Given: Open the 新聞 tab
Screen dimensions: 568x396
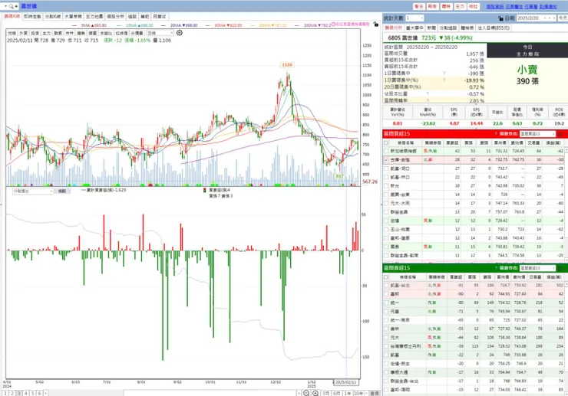Looking at the screenshot, I should (431, 28).
